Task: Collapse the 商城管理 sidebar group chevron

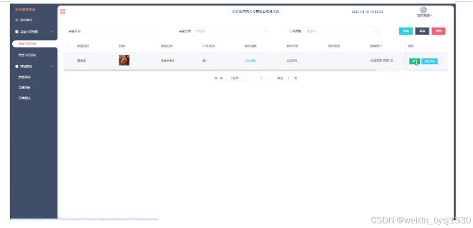Action: pos(52,66)
